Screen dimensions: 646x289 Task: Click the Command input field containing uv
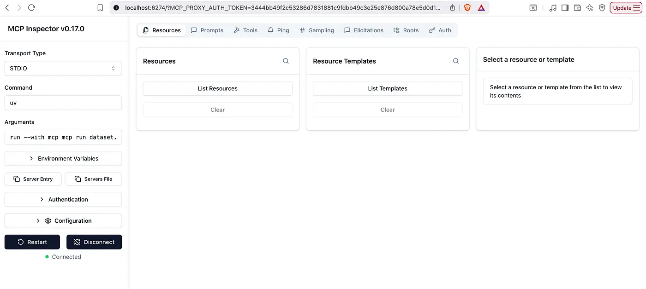click(63, 103)
